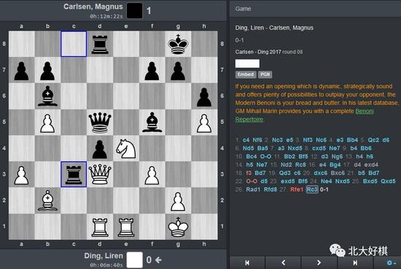The image size is (401, 269).
Task: Click player name Ding, Liren below board
Action: [104, 256]
